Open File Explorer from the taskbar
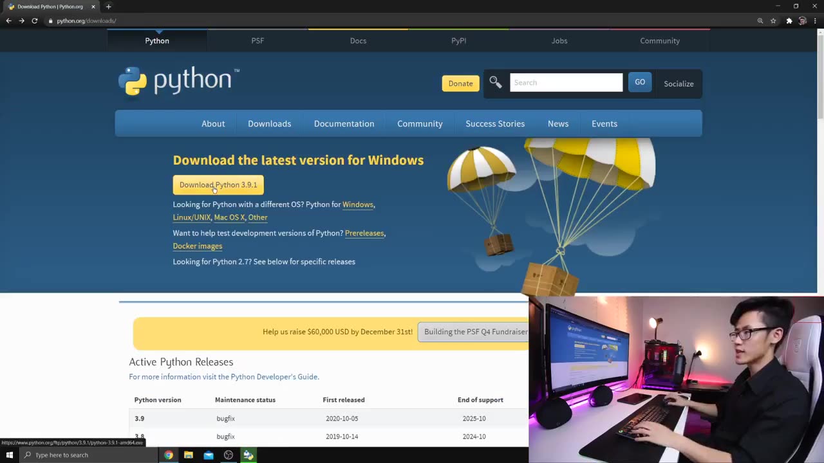824x463 pixels. click(x=189, y=455)
